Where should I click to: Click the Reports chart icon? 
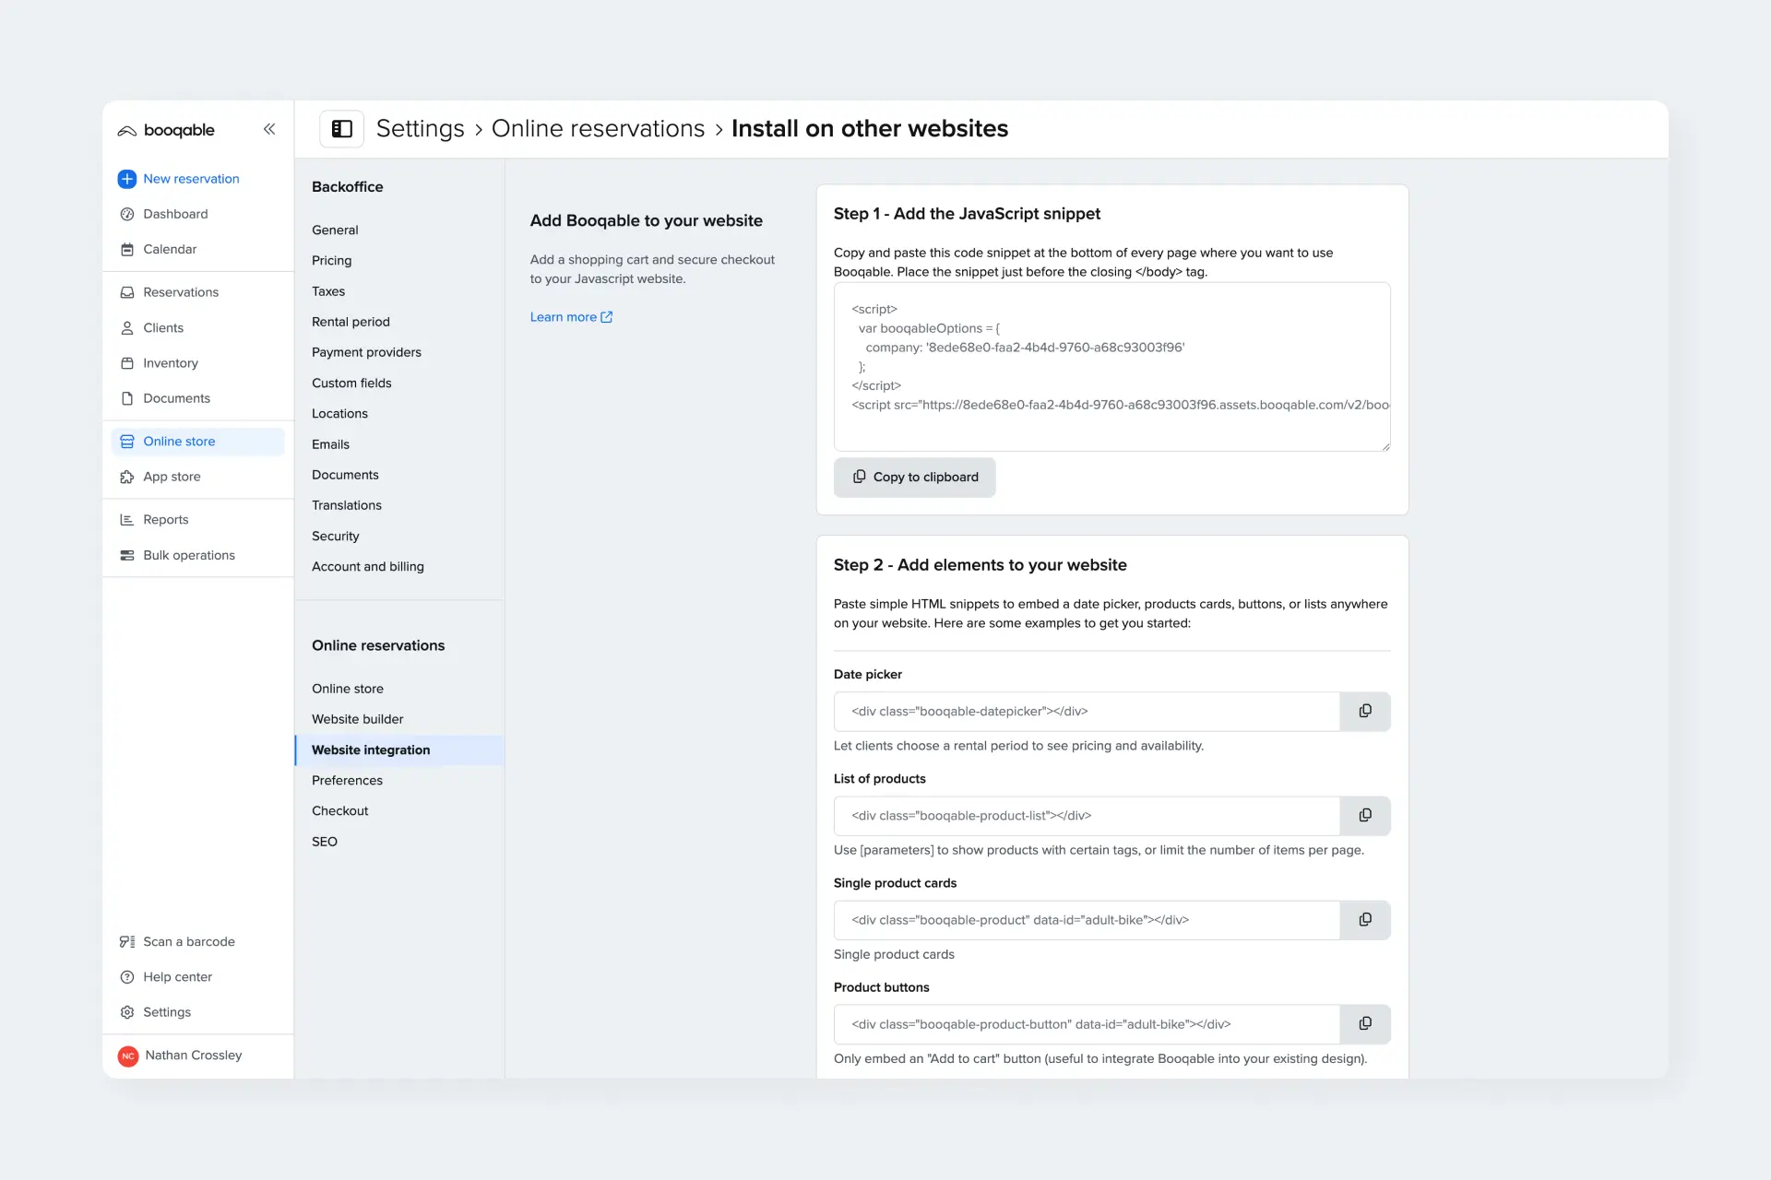click(x=127, y=520)
